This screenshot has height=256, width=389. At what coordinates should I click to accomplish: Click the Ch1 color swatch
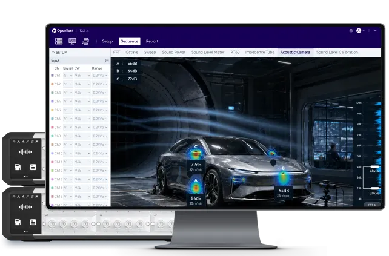(52, 75)
